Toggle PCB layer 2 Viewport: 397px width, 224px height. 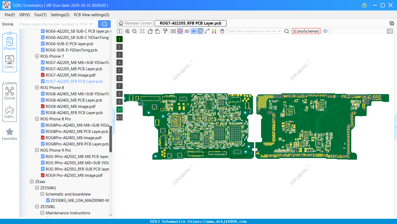pyautogui.click(x=119, y=47)
